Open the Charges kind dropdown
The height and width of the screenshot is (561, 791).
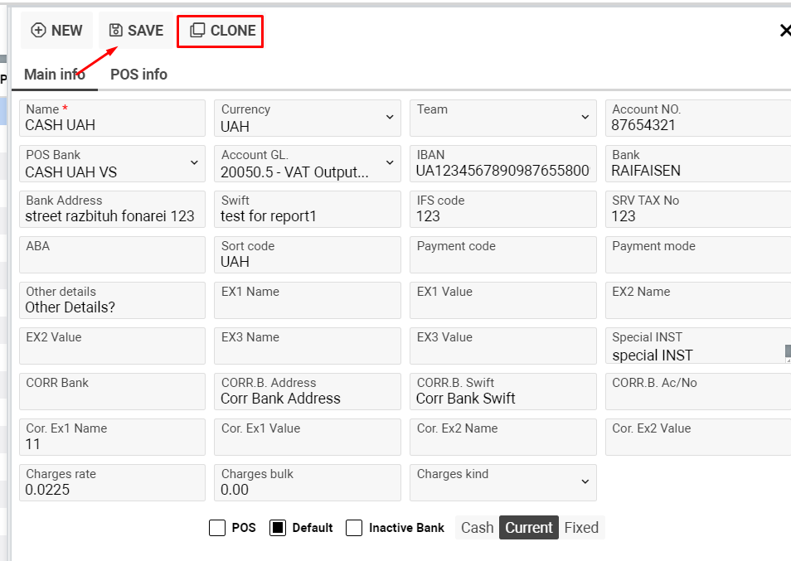pos(585,482)
